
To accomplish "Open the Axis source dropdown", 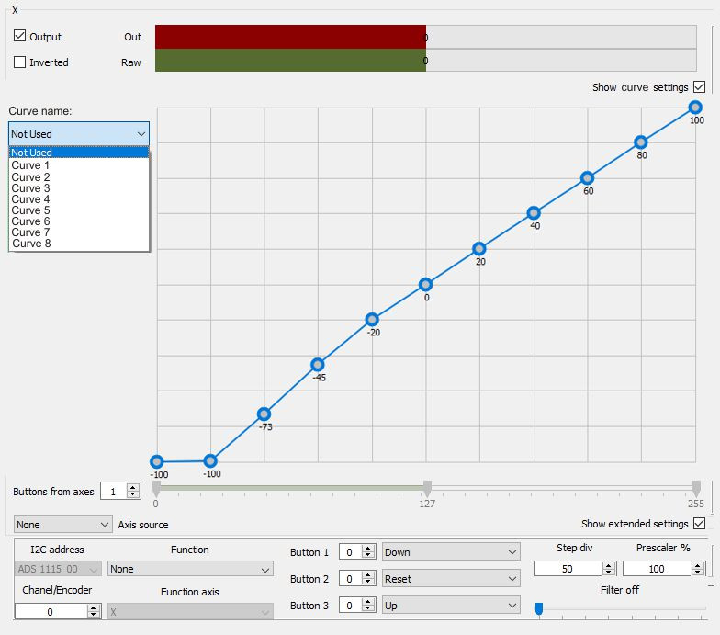I will click(x=62, y=524).
